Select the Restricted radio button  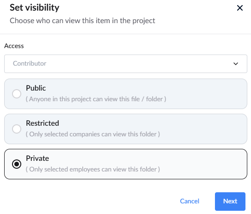[x=17, y=129]
